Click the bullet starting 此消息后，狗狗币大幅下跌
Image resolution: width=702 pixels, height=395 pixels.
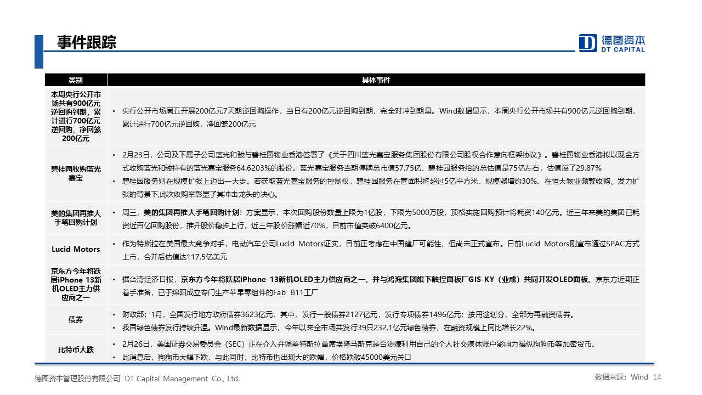pos(261,358)
